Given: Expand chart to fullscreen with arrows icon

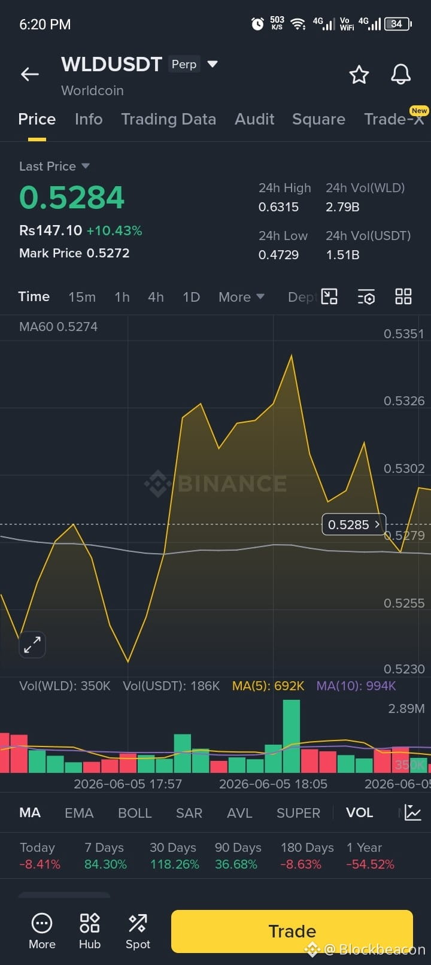Looking at the screenshot, I should (x=32, y=645).
